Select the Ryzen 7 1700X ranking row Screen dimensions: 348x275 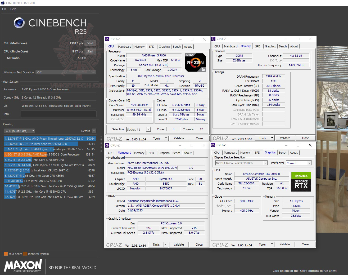[x=49, y=165]
